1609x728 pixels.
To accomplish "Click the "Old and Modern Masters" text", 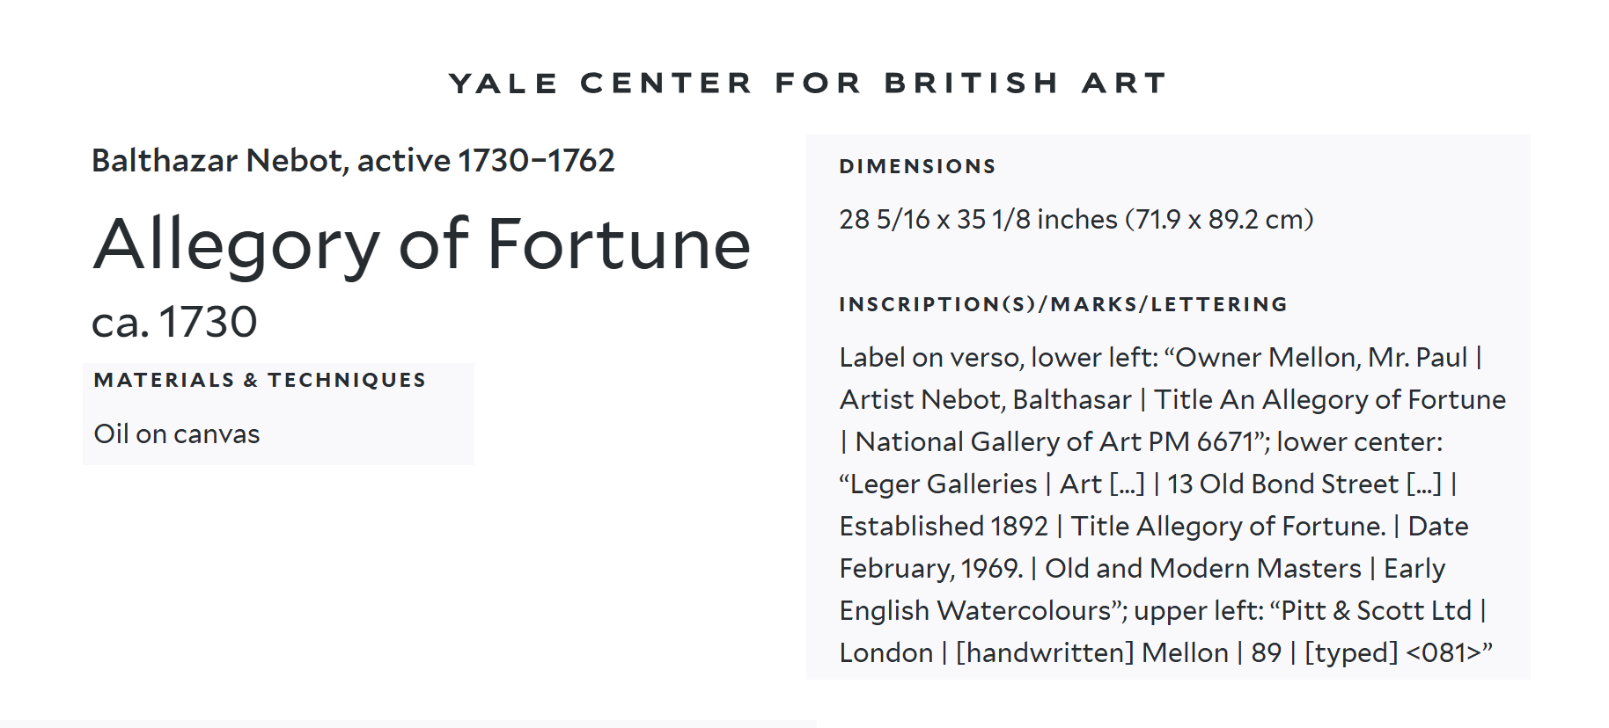I will click(x=1202, y=569).
